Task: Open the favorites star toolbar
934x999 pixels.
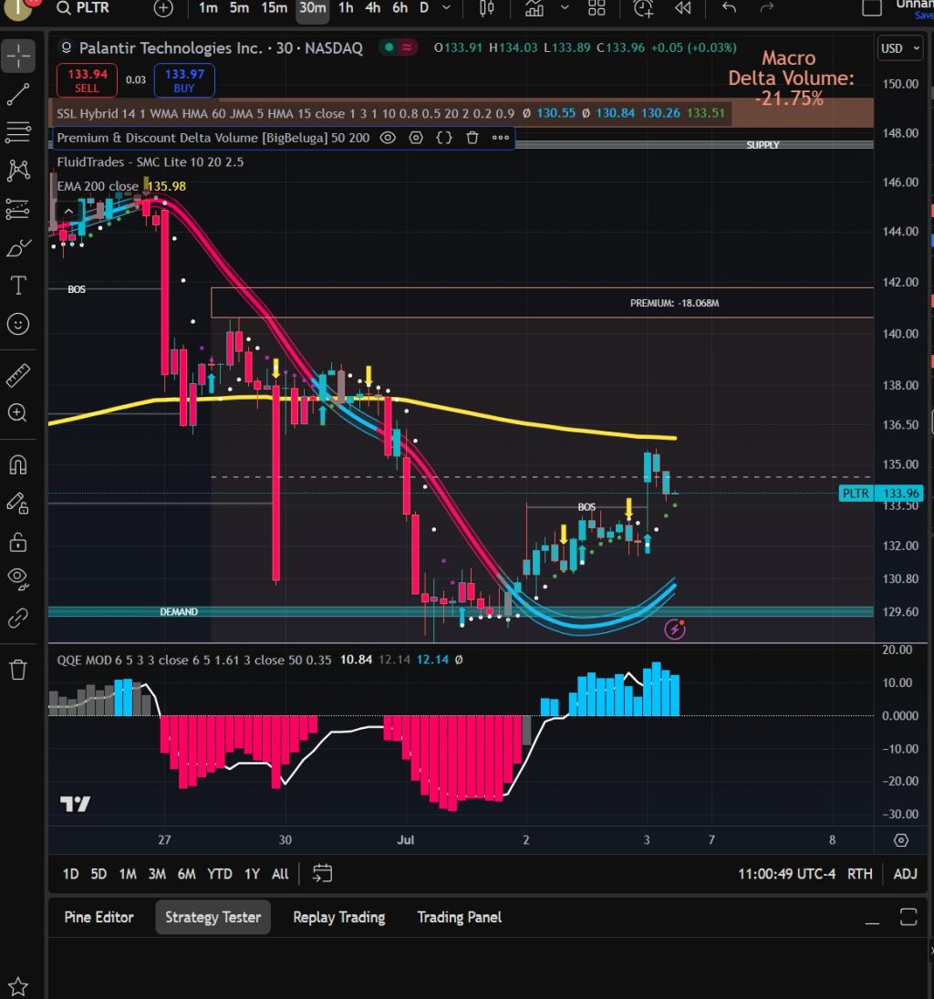Action: [18, 987]
